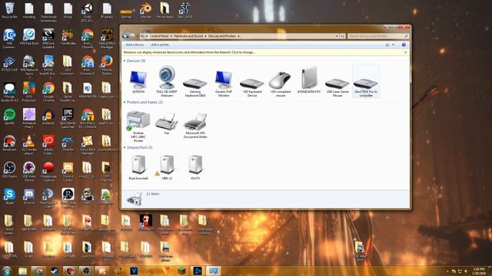Select the Discord desktop shortcut

click(29, 196)
